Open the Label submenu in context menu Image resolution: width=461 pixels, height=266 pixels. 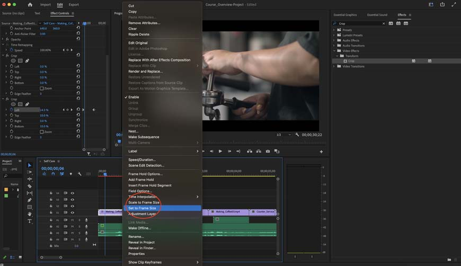[163, 151]
